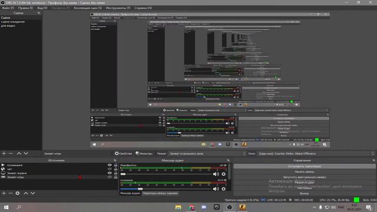Click audio mixer vertical scrollbar

[x=229, y=171]
